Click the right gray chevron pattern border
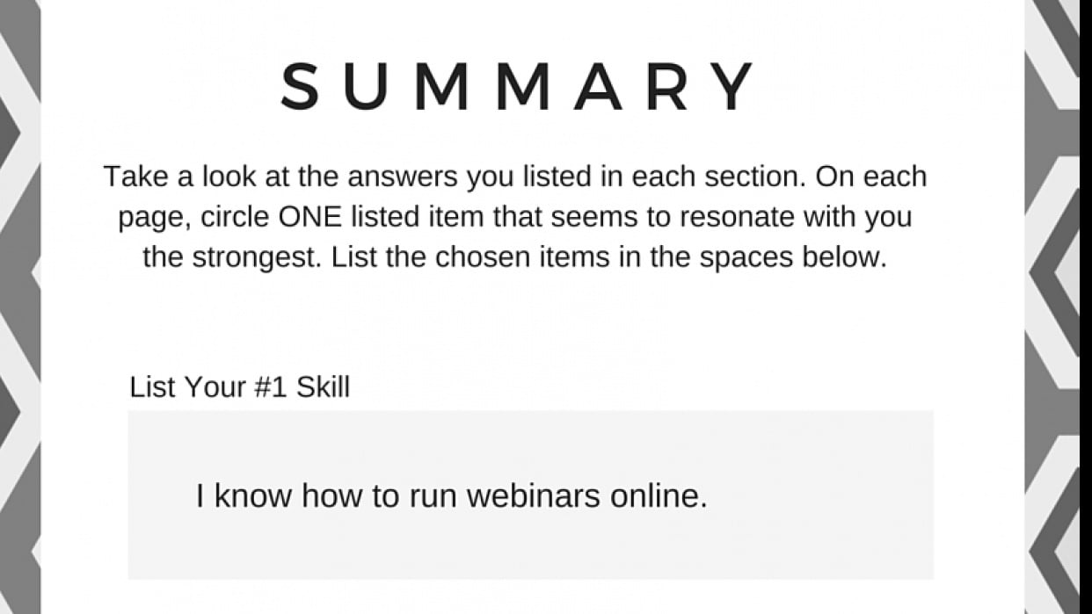1092x614 pixels. point(1058,307)
